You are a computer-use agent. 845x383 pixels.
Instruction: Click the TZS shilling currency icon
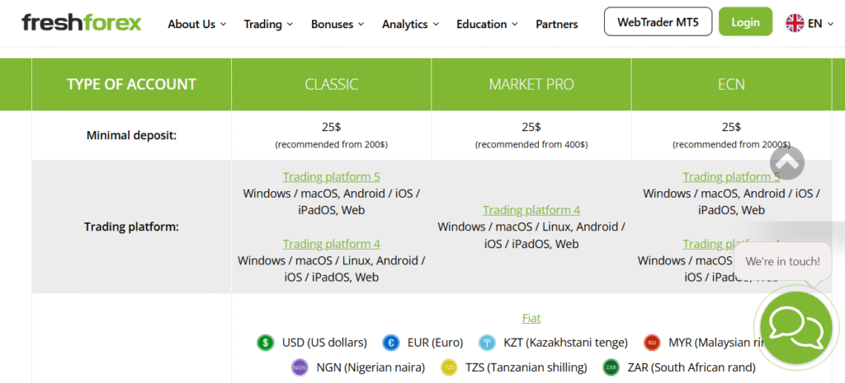[450, 367]
